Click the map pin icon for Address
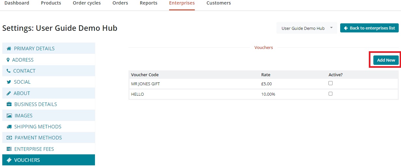Viewport: 401px width, 167px height. click(x=8, y=60)
